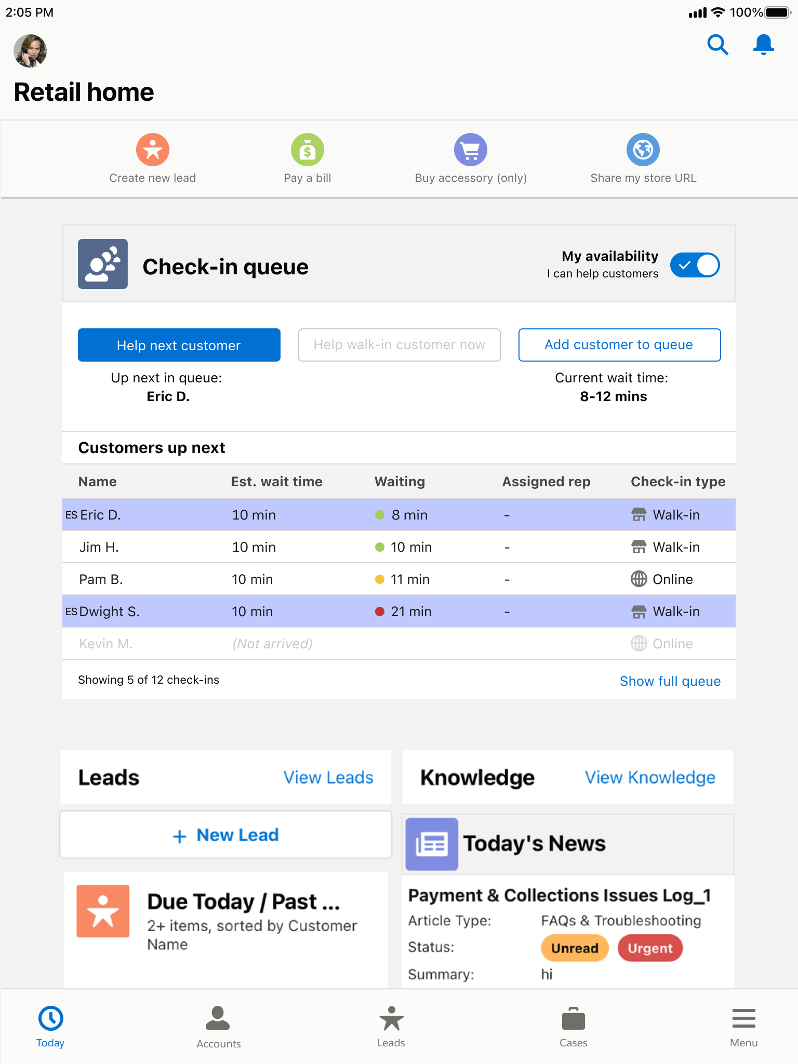Switch to the Leads tab
The width and height of the screenshot is (798, 1064).
391,1027
